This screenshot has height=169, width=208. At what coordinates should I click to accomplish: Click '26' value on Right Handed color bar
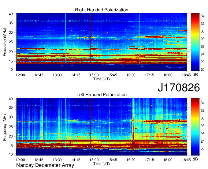[x=202, y=47]
